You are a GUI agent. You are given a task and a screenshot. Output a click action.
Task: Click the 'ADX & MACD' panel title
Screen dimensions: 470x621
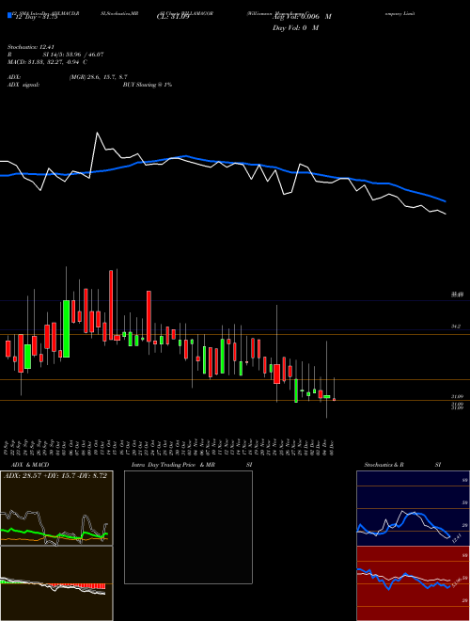(30, 465)
